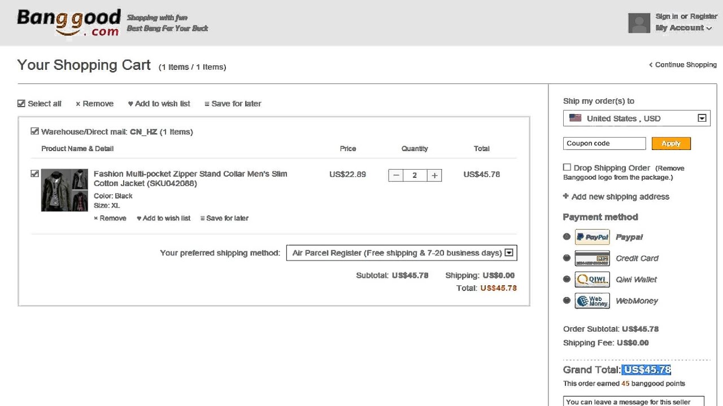Add the jacket to wish list
Image resolution: width=723 pixels, height=406 pixels.
164,218
